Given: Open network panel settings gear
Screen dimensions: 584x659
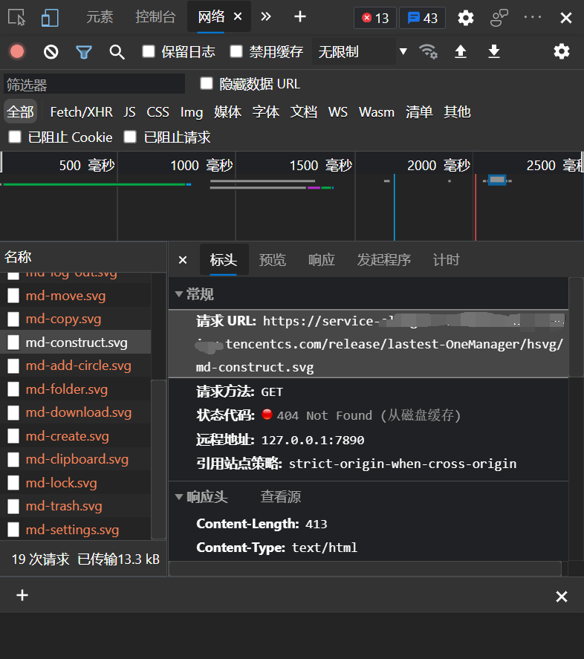Looking at the screenshot, I should coord(561,51).
